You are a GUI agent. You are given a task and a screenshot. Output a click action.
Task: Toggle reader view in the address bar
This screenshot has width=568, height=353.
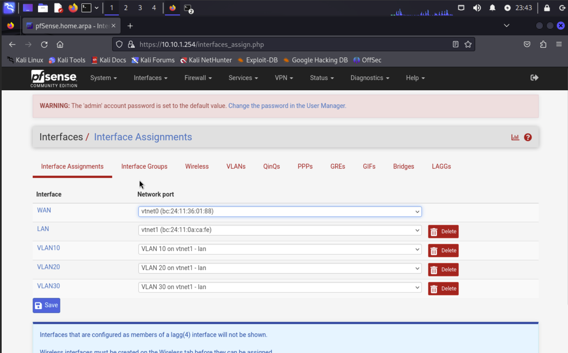click(x=455, y=44)
